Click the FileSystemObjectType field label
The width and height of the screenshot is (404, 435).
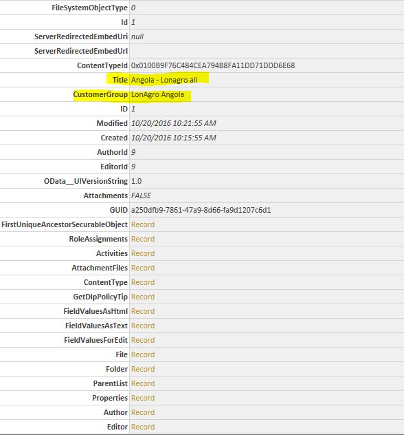[90, 8]
